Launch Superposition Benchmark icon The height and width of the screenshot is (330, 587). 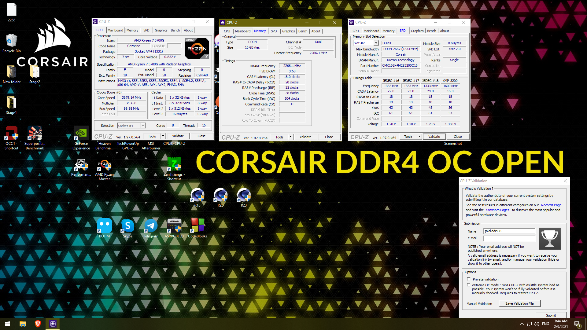point(35,138)
